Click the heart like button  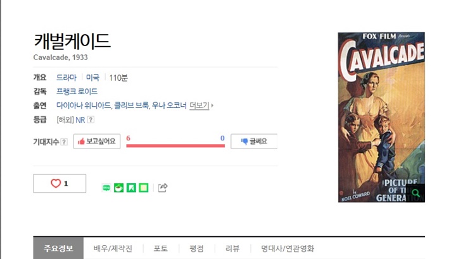click(x=60, y=183)
